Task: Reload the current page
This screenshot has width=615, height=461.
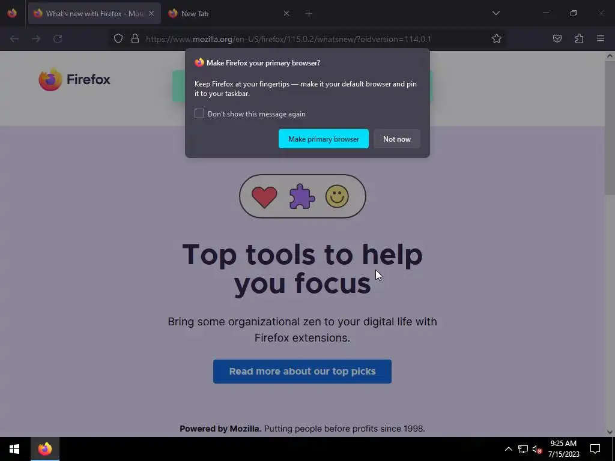Action: click(58, 39)
